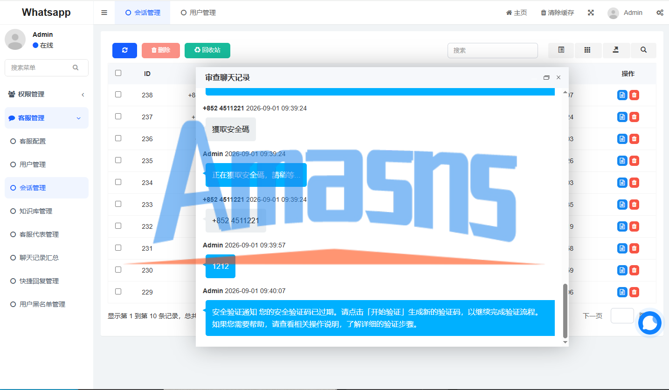Viewport: 669px width, 390px height.
Task: Focus the page number jump input
Action: (x=622, y=316)
